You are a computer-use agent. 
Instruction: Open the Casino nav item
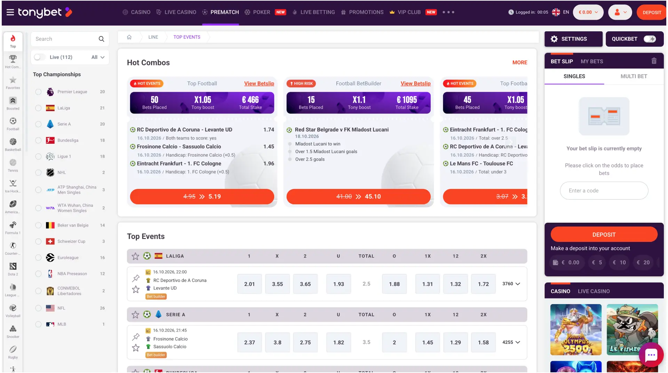point(136,12)
